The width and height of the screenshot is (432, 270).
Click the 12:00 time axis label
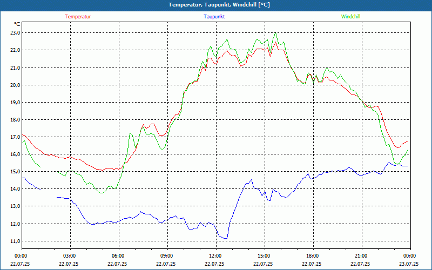pyautogui.click(x=215, y=256)
